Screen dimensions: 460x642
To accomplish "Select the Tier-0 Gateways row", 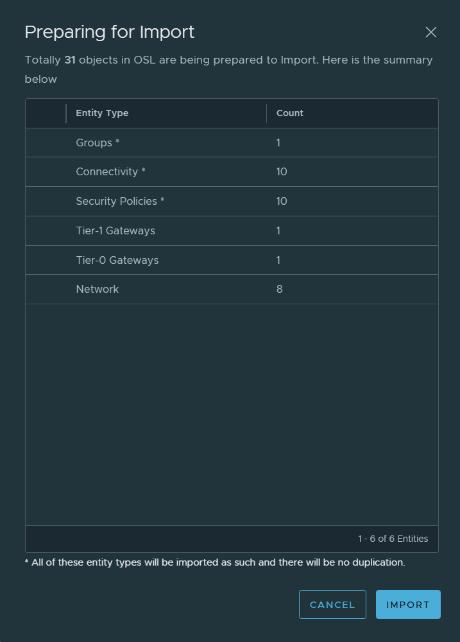I will click(117, 261).
